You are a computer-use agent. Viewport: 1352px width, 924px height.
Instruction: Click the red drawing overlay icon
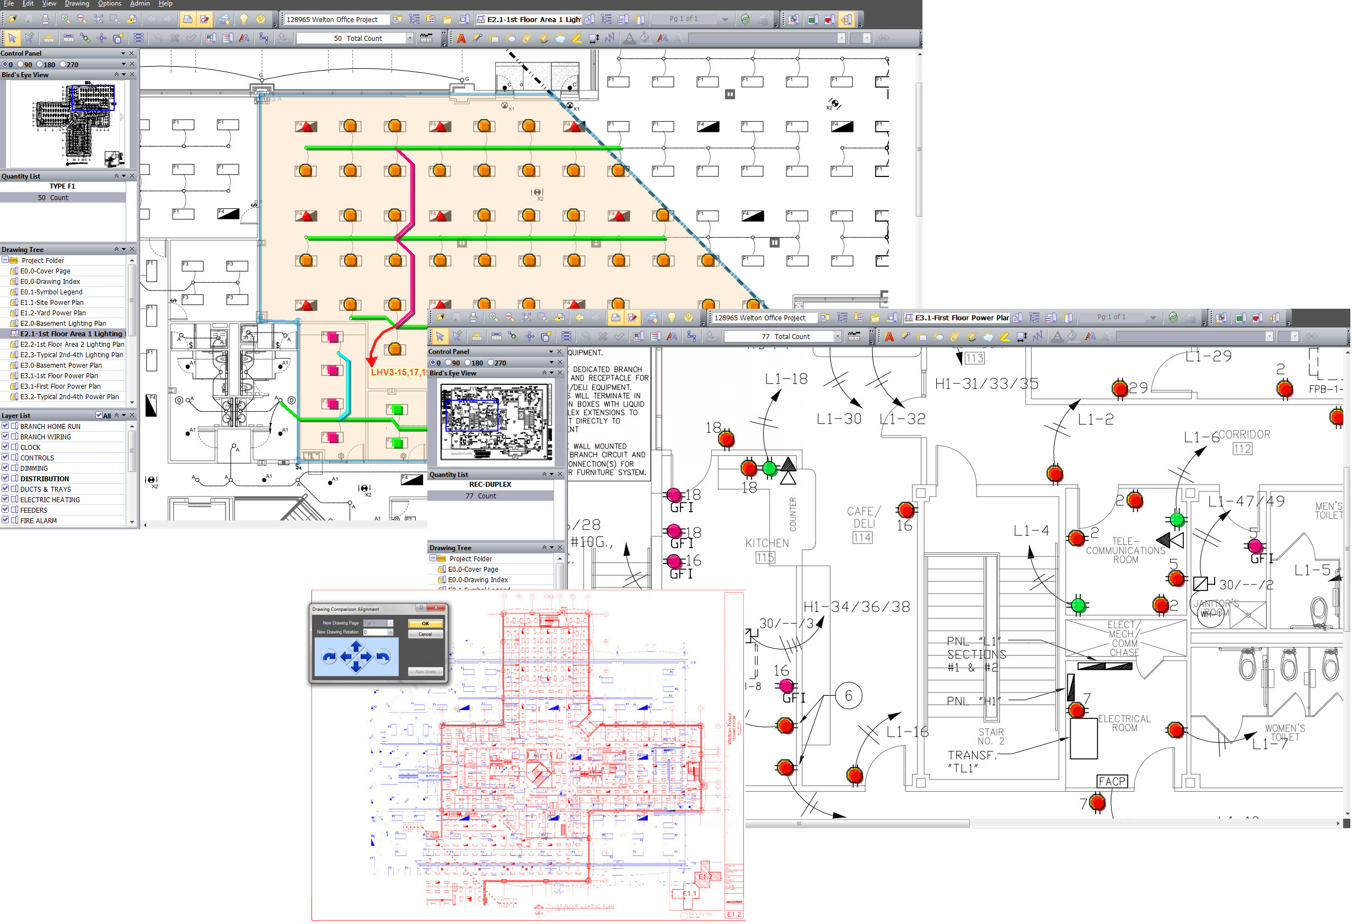click(830, 19)
